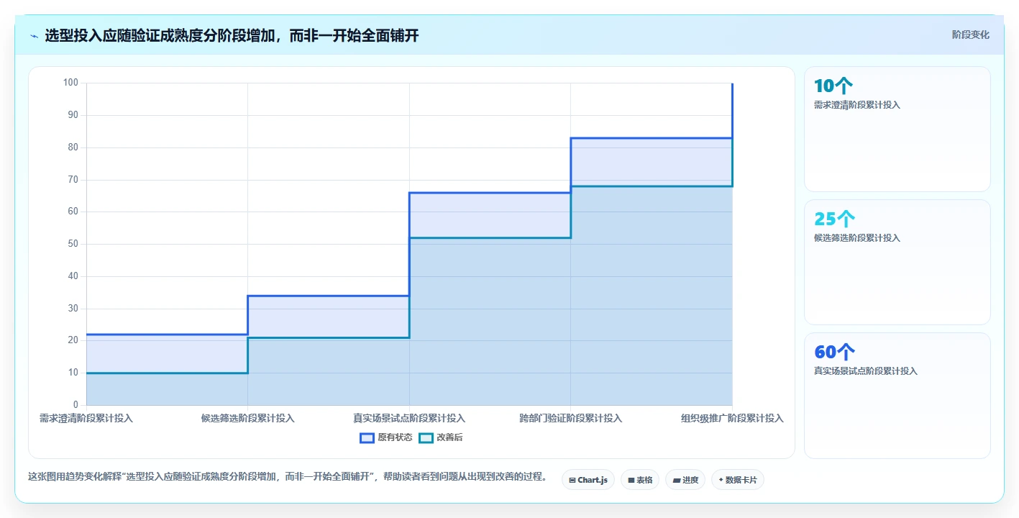Click the teal 改善后 legend swatch
Screen dimensions: 1019x518
pyautogui.click(x=426, y=437)
